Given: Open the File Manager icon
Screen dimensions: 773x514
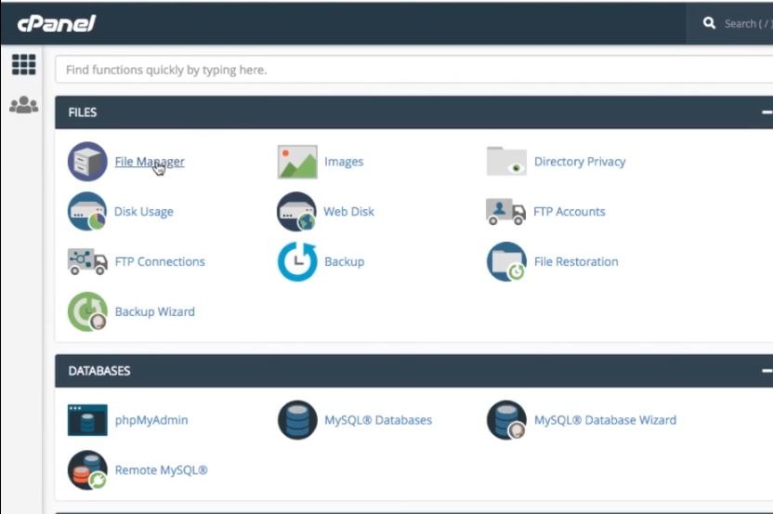Looking at the screenshot, I should [x=87, y=162].
